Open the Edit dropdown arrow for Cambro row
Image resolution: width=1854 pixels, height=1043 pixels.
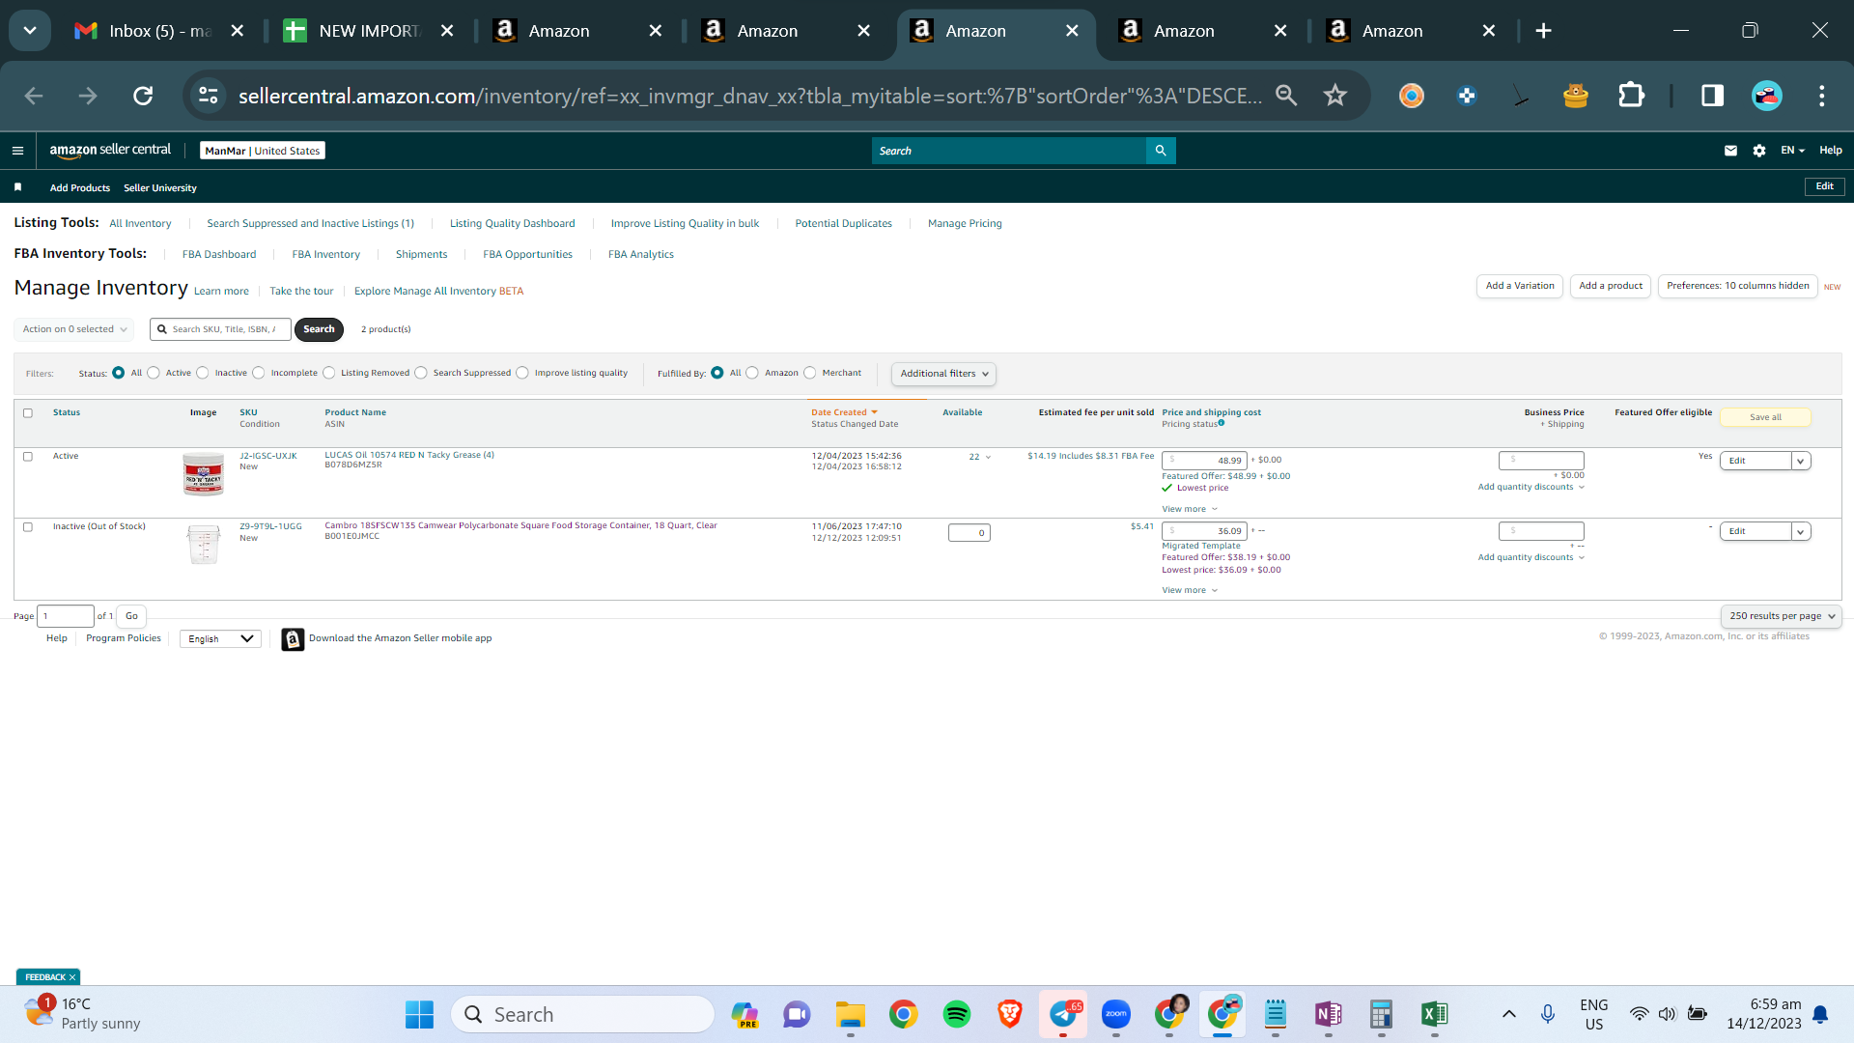coord(1801,532)
